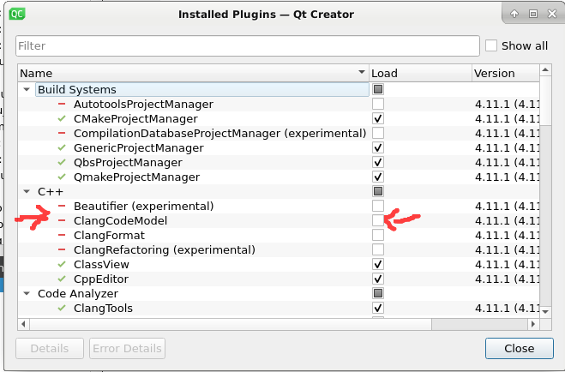This screenshot has width=565, height=372.
Task: Click the green status icon beside QbsProjectManager
Action: click(62, 162)
